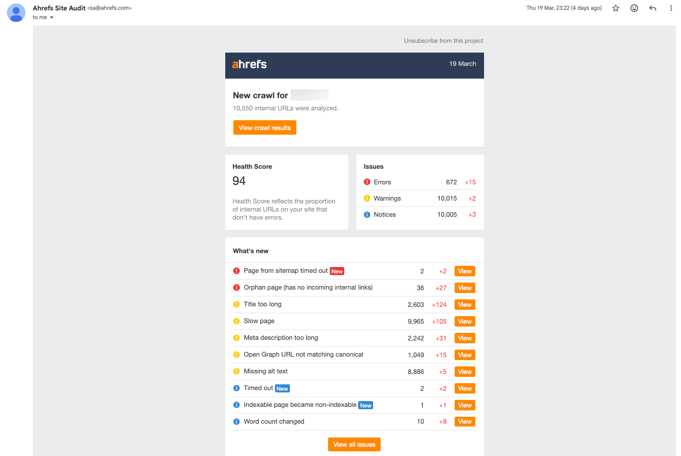Viewport: 681px width, 456px height.
Task: Click the blue Notices indicator icon
Action: coord(368,214)
